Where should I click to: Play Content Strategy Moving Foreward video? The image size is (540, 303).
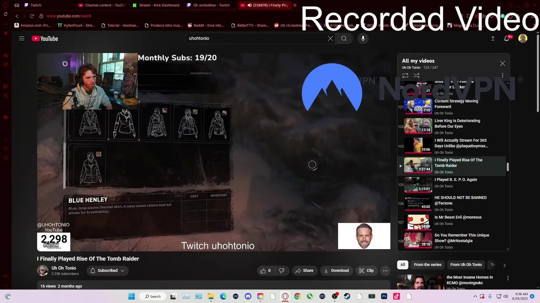point(451,106)
